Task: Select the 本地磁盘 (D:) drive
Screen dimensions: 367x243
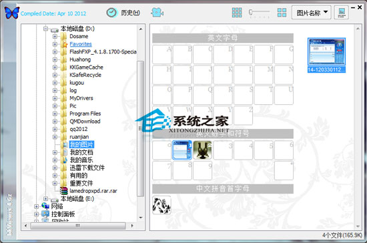Action: pyautogui.click(x=77, y=29)
